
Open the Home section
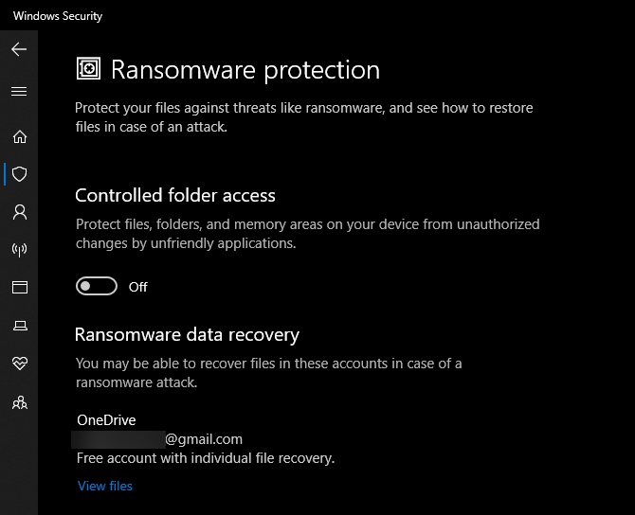point(20,136)
